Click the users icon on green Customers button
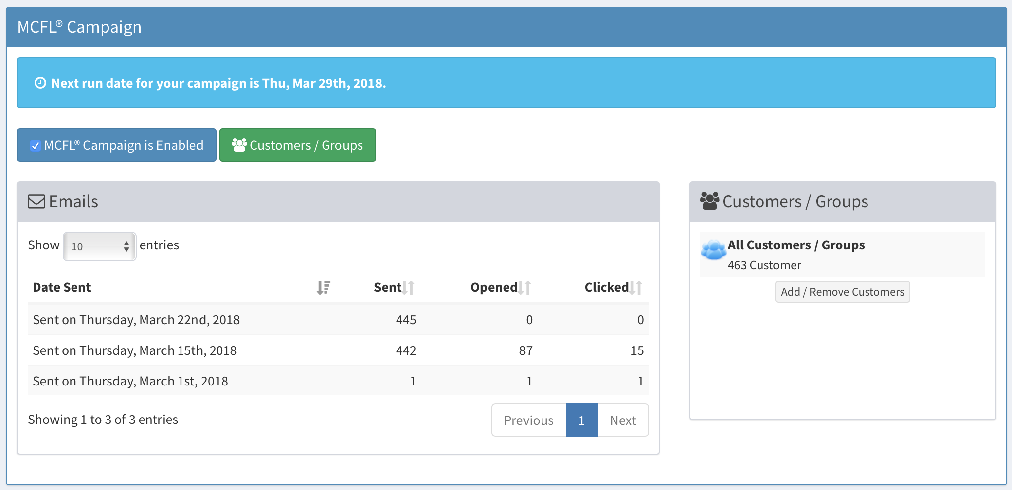Screen dimensions: 1012x490 (239, 145)
